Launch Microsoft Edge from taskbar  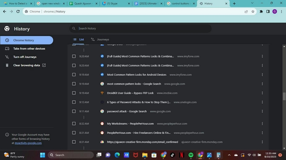click(117, 155)
